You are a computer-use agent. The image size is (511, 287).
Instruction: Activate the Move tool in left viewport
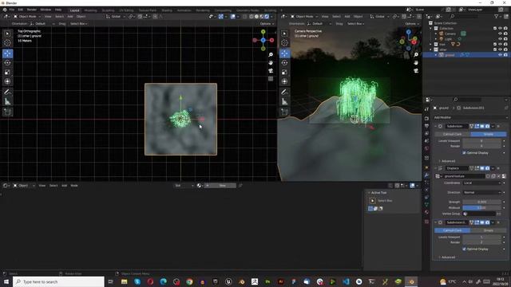tap(7, 53)
